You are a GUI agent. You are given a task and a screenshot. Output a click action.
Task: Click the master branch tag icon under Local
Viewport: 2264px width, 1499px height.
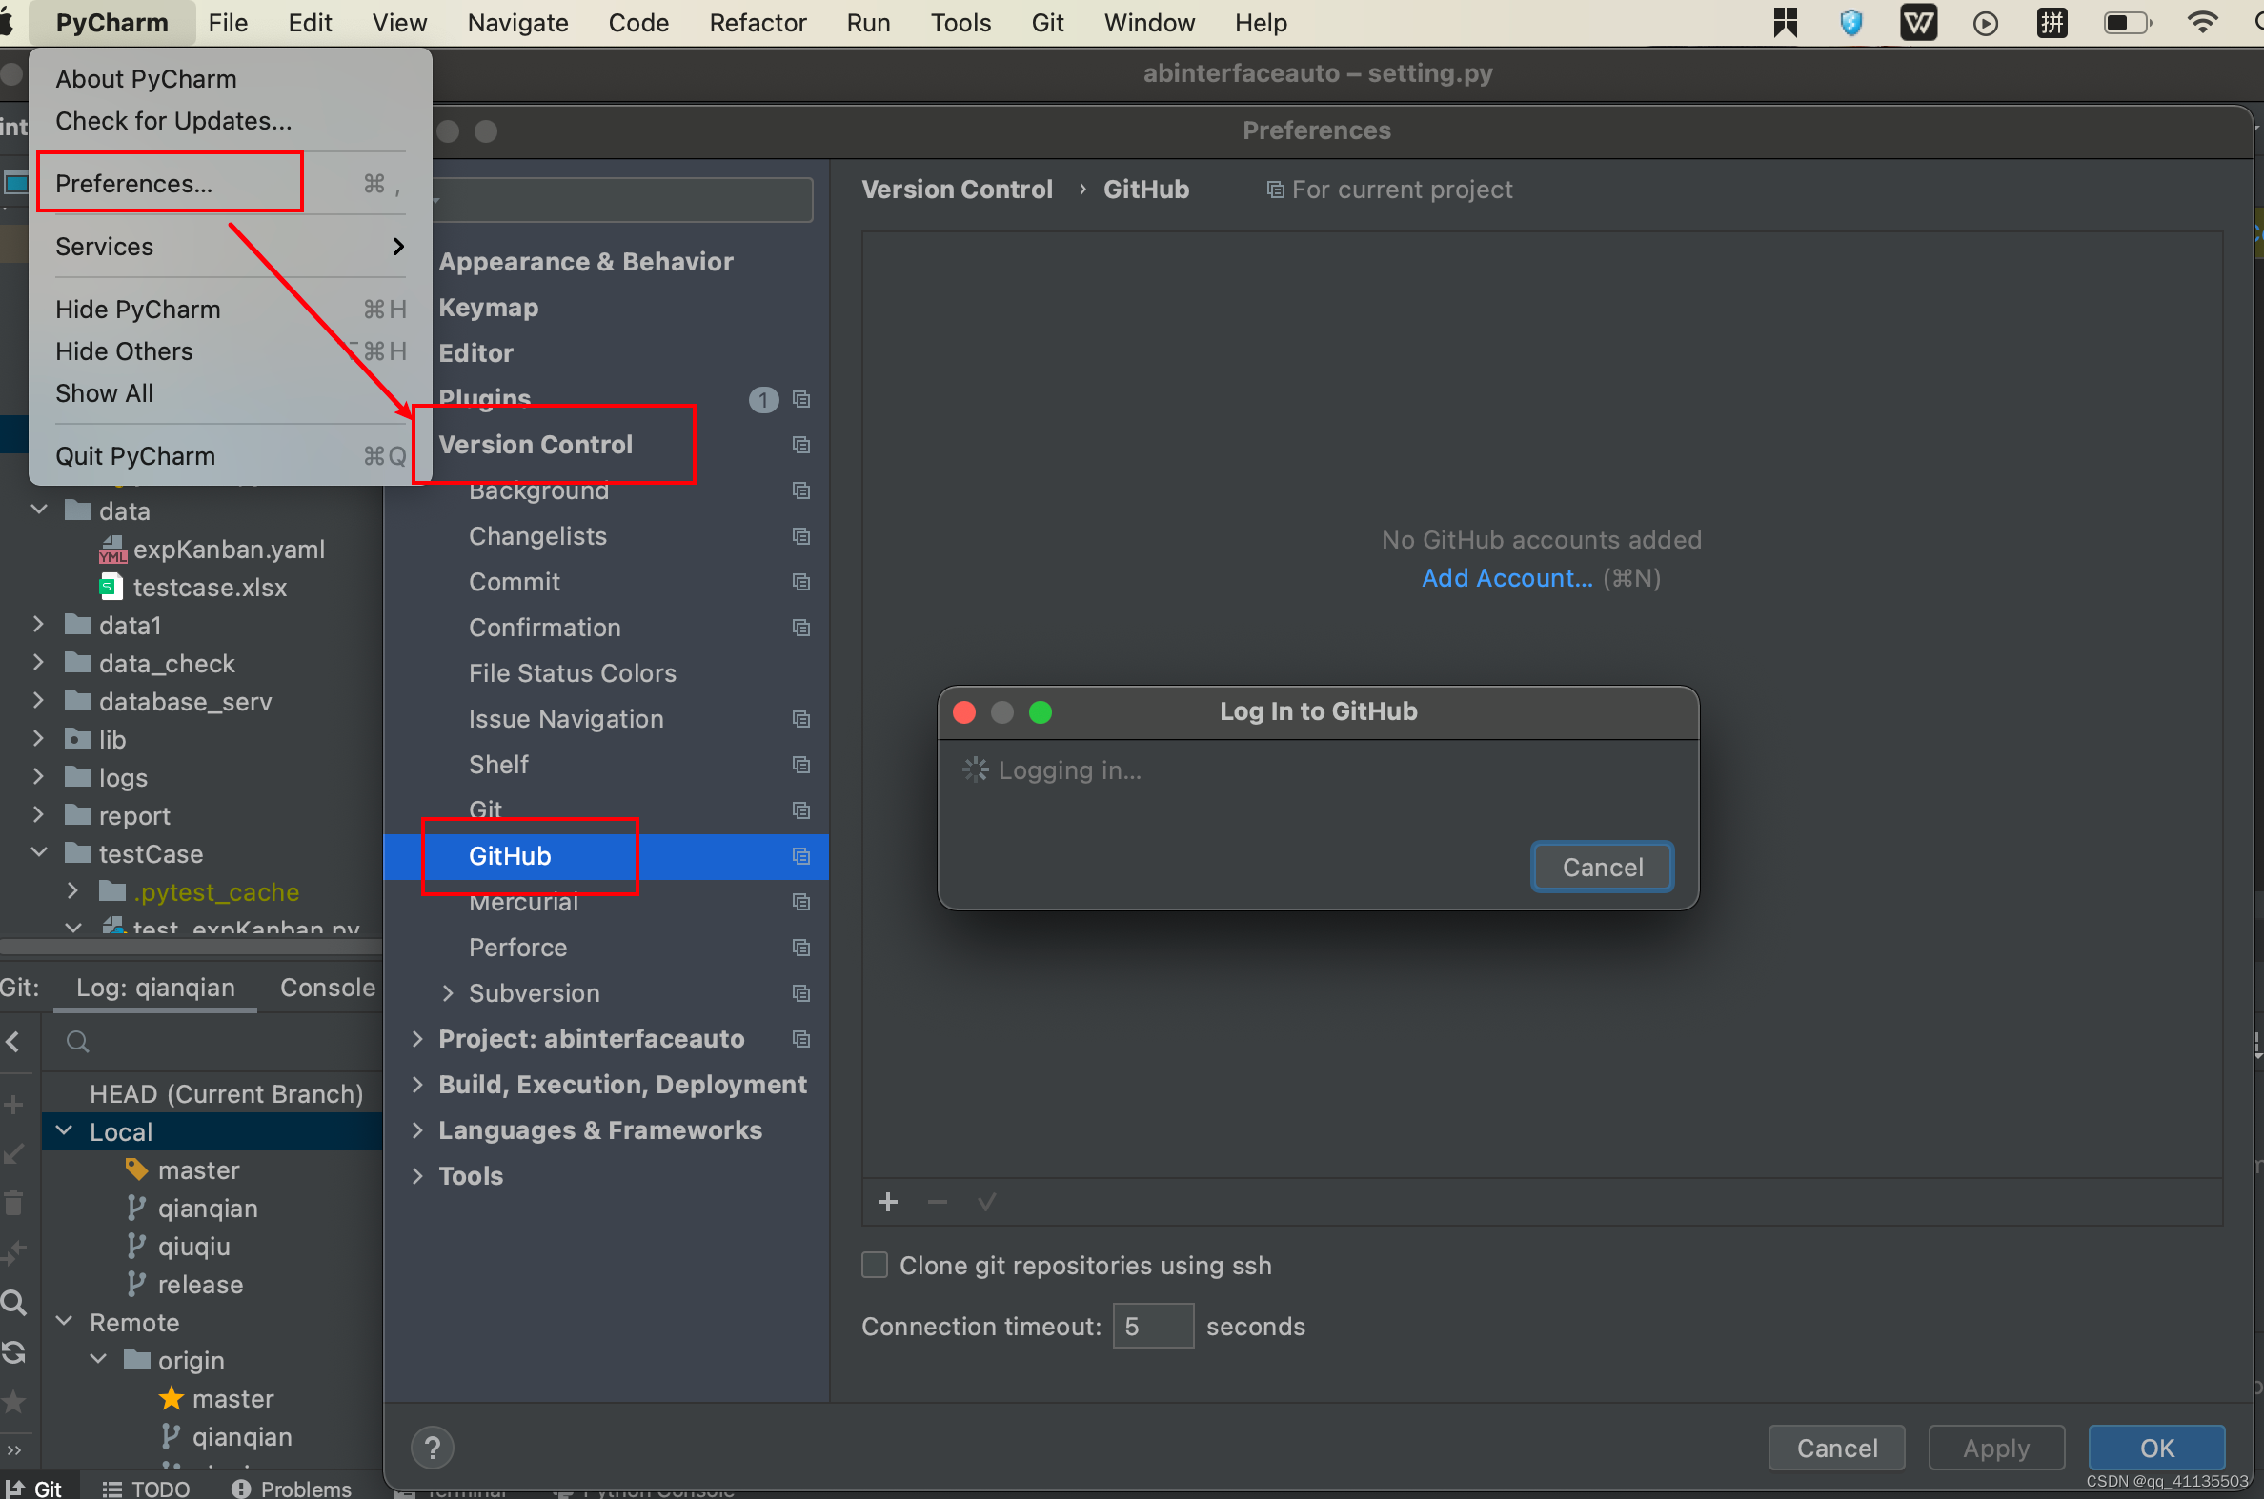137,1169
